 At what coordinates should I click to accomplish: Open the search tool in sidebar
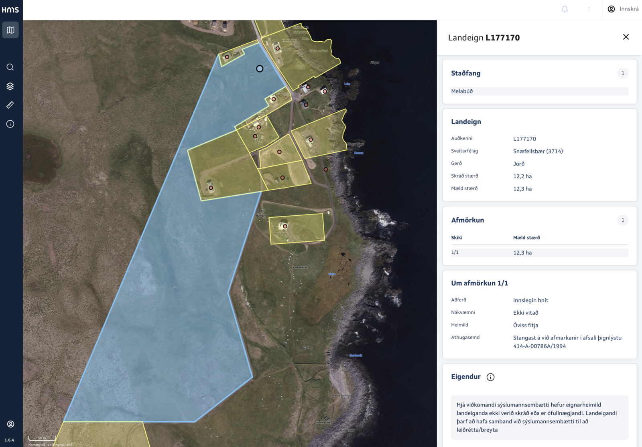(x=10, y=67)
